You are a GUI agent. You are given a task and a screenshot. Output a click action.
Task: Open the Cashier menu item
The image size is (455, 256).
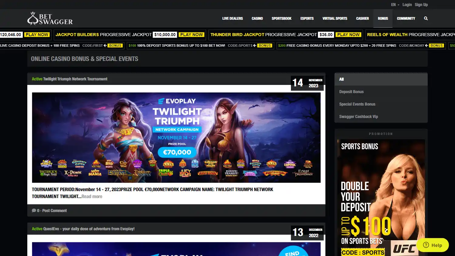(x=362, y=19)
